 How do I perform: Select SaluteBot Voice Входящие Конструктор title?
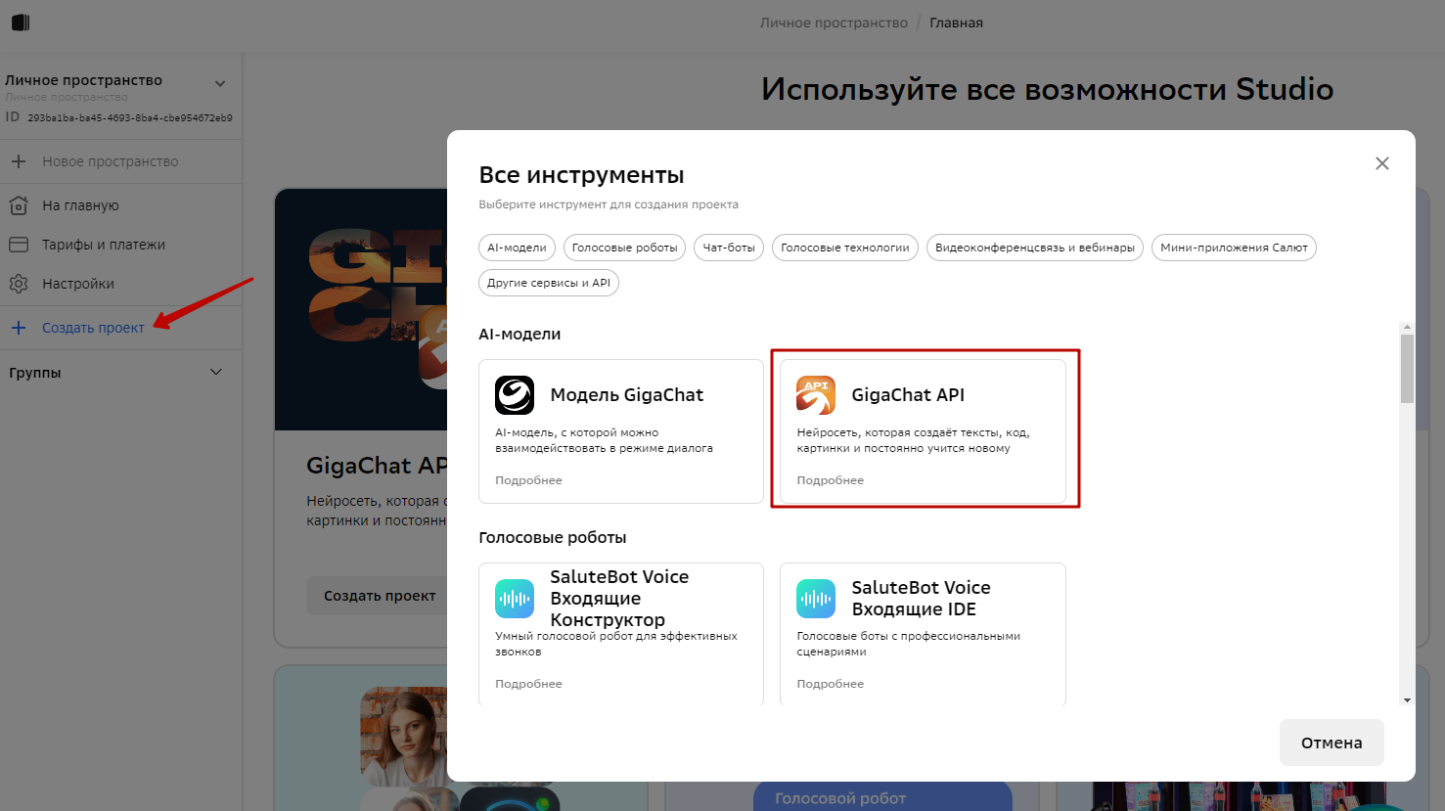coord(619,598)
